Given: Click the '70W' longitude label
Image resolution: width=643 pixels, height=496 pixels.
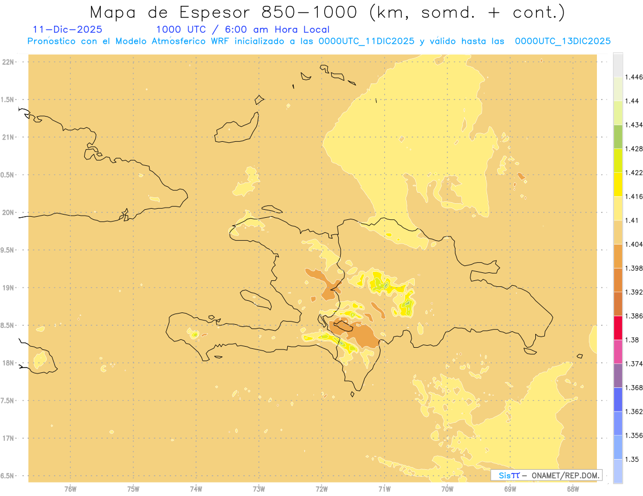Looking at the screenshot, I should point(447,489).
